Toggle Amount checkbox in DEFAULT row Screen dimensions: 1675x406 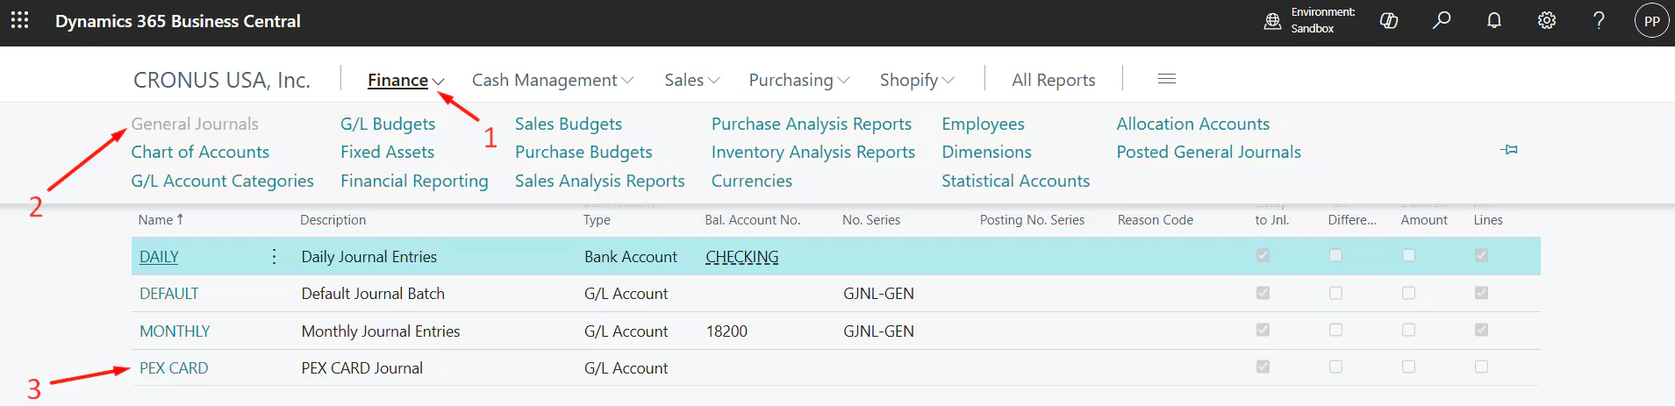point(1408,293)
